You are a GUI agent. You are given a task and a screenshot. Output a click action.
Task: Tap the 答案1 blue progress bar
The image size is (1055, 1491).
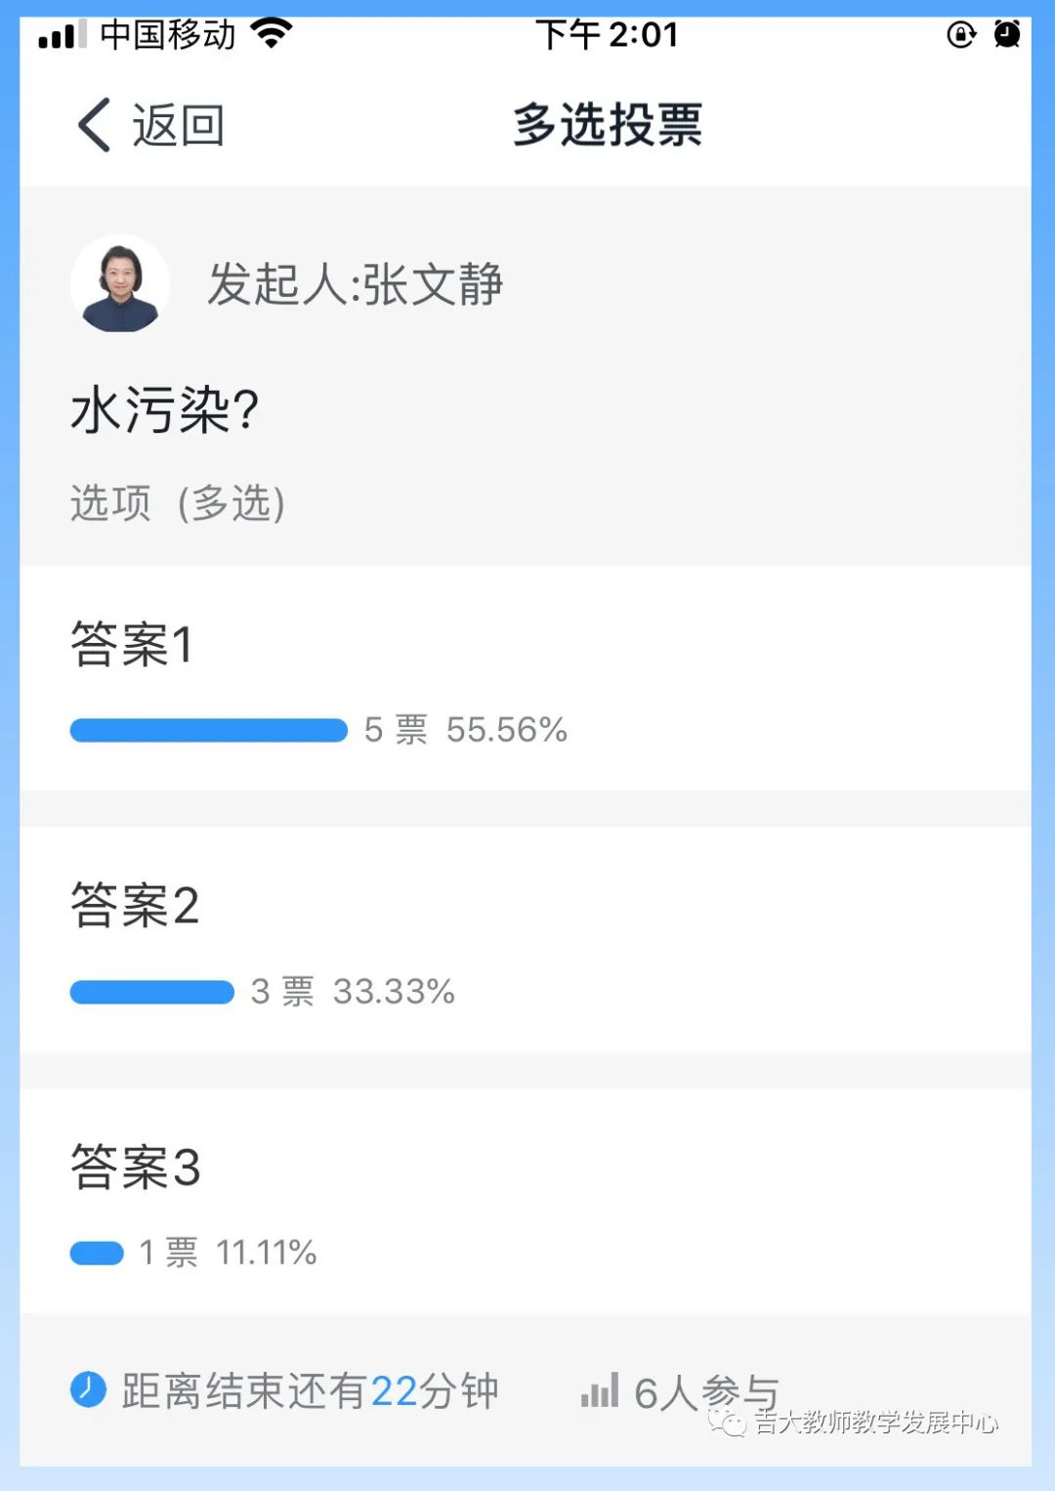(209, 731)
